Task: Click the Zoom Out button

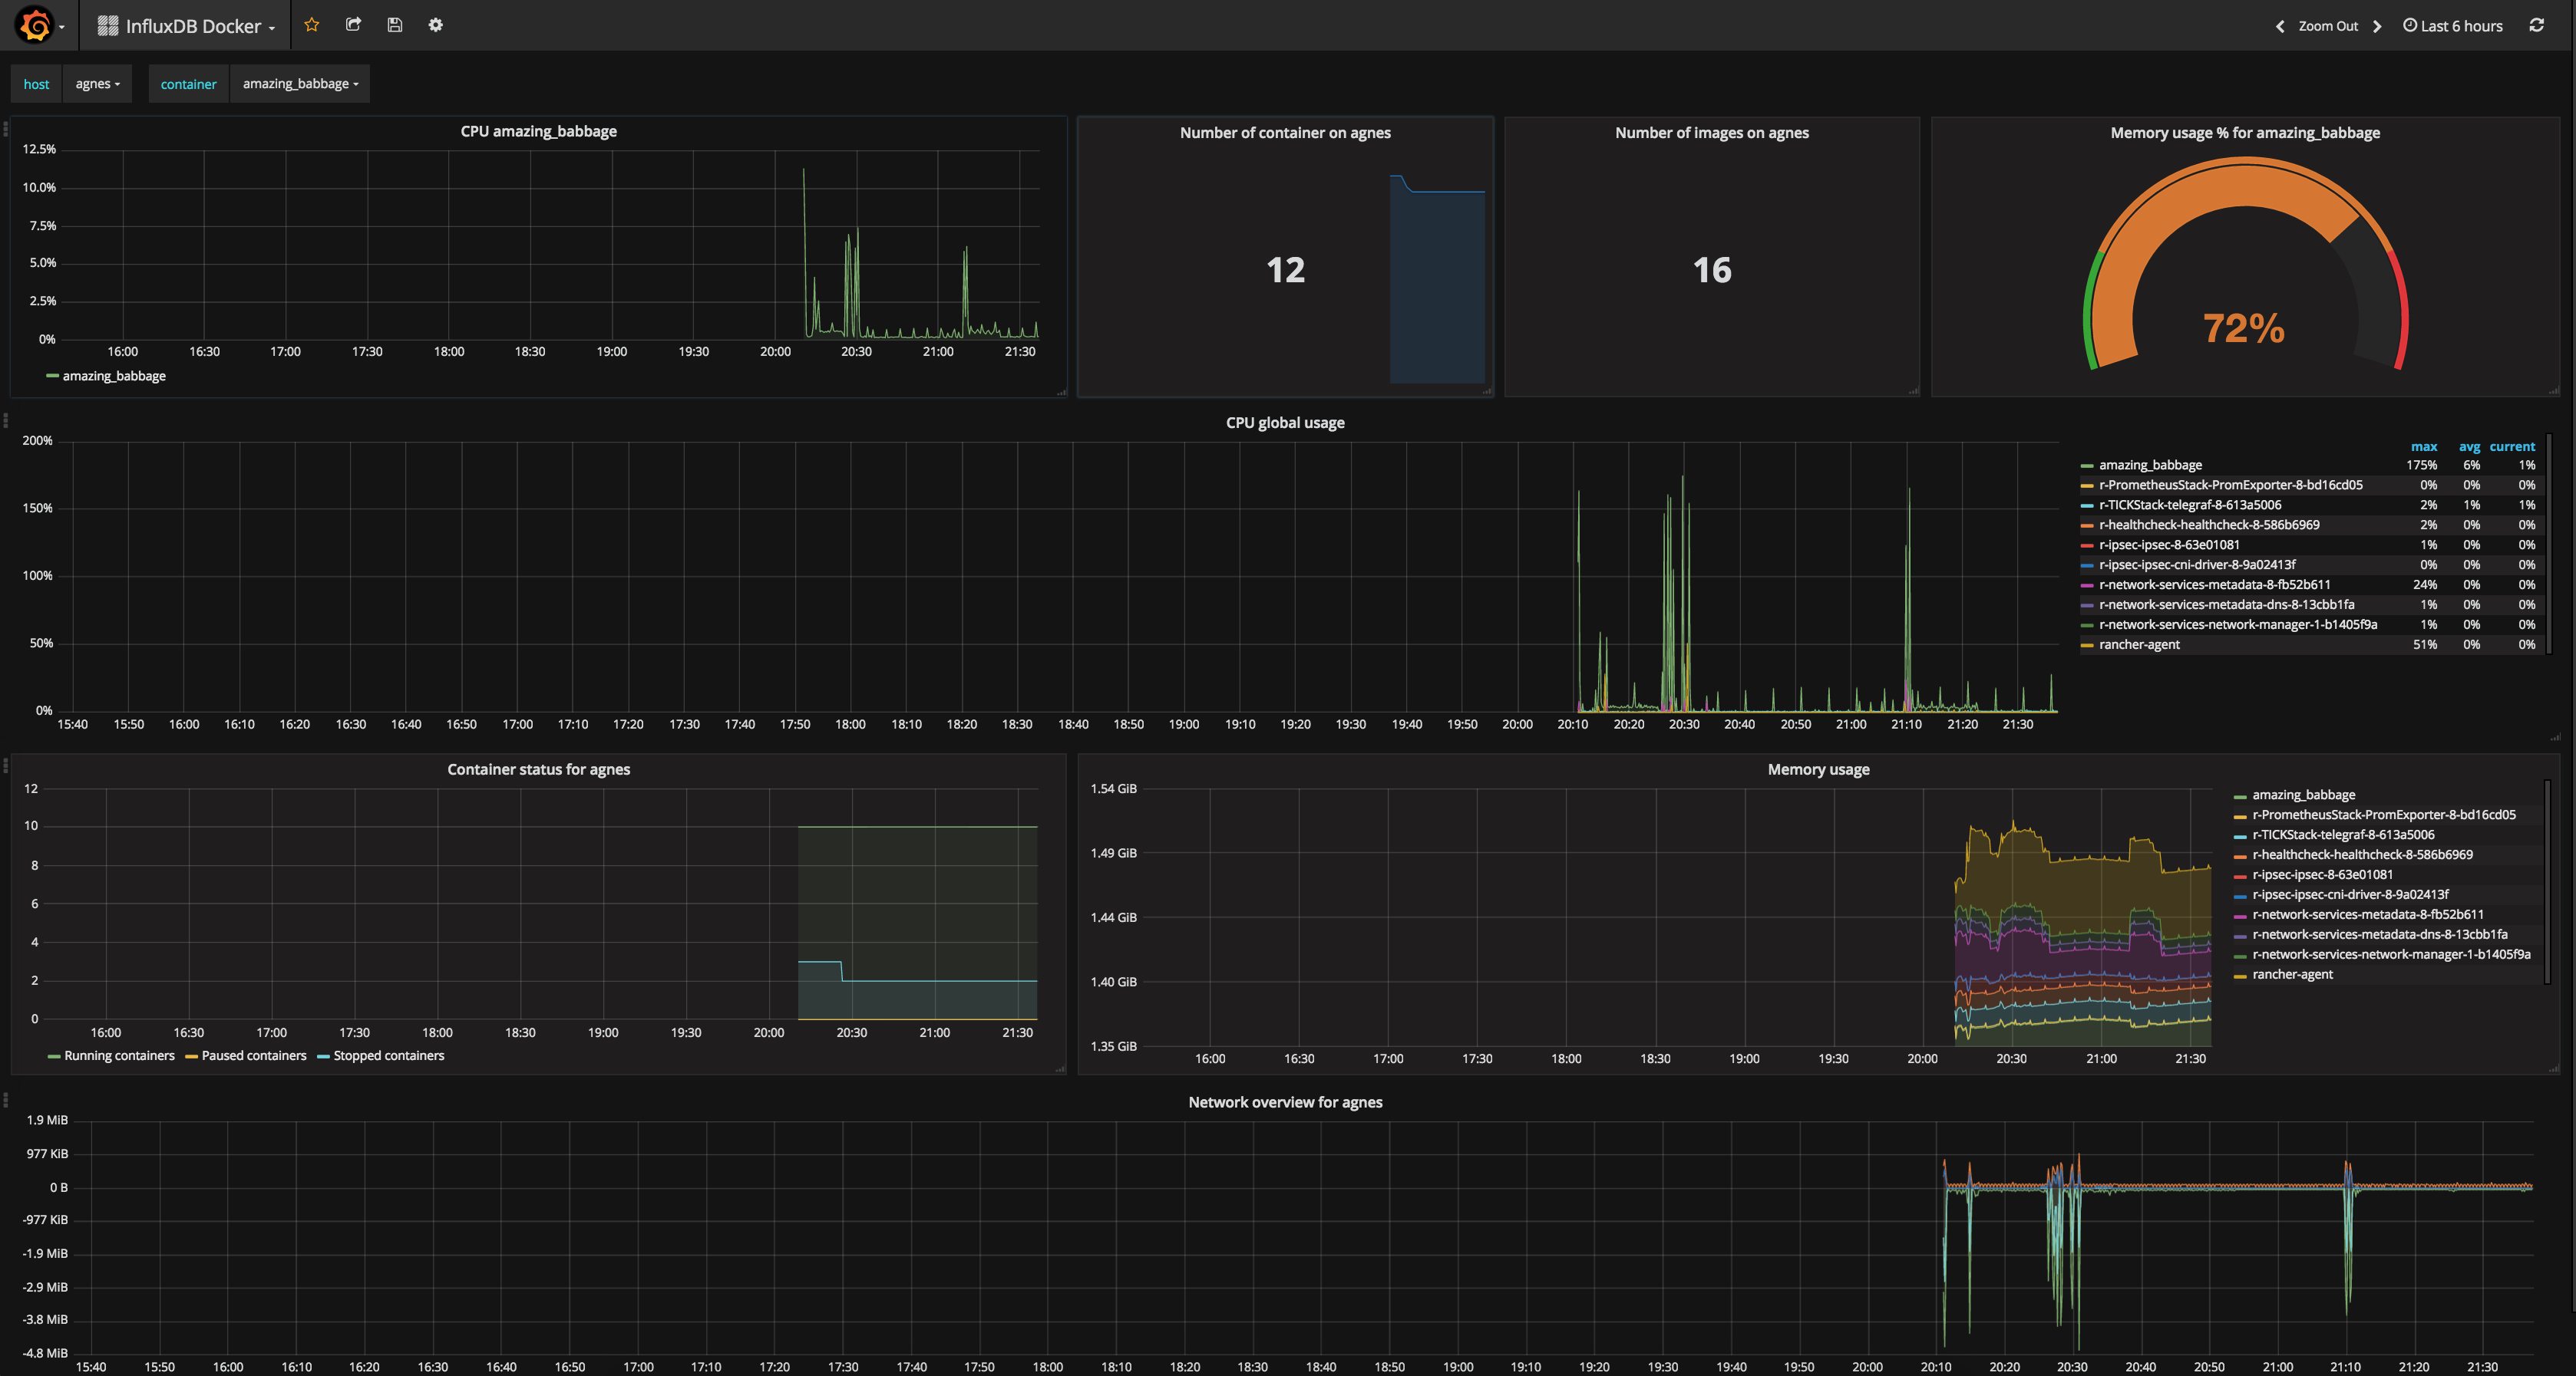Action: pyautogui.click(x=2327, y=26)
